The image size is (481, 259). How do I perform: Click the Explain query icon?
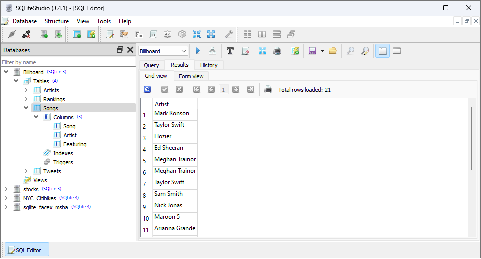212,51
